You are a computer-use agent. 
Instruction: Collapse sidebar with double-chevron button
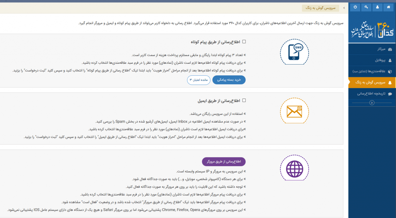pos(372,103)
